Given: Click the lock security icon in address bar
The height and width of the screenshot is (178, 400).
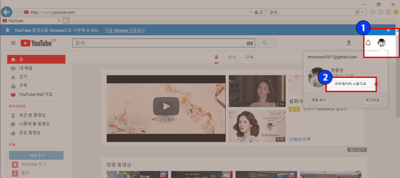Looking at the screenshot, I should coord(256,12).
